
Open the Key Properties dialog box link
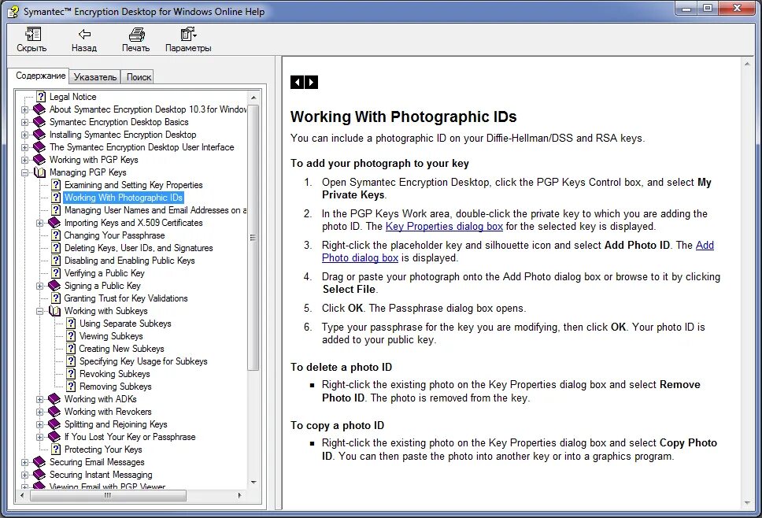click(x=444, y=227)
